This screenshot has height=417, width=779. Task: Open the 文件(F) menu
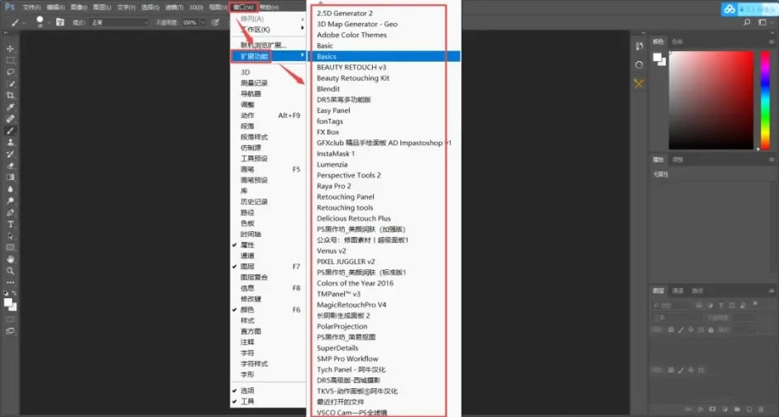(31, 7)
